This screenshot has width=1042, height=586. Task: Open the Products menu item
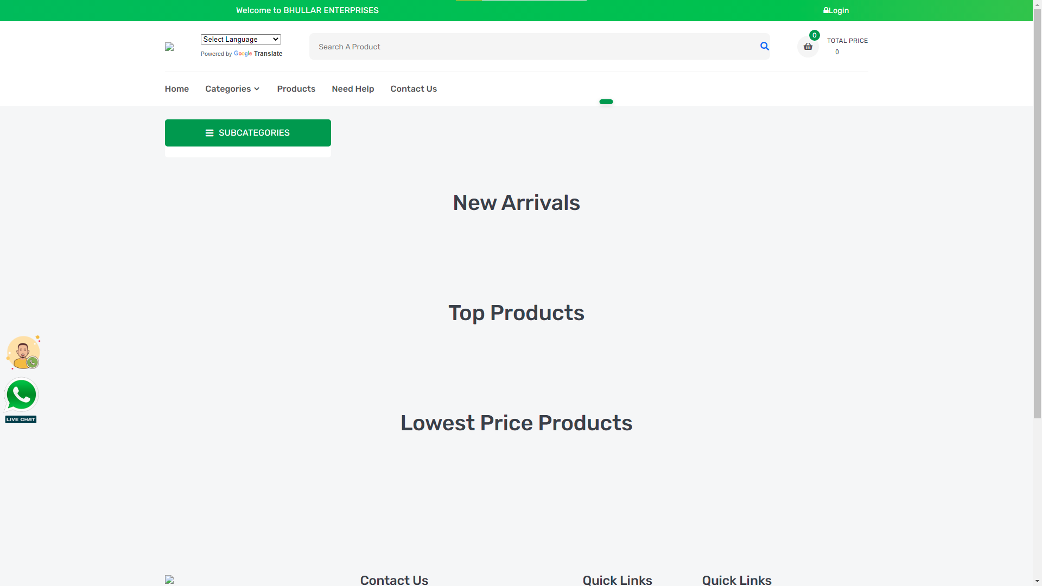pyautogui.click(x=296, y=89)
